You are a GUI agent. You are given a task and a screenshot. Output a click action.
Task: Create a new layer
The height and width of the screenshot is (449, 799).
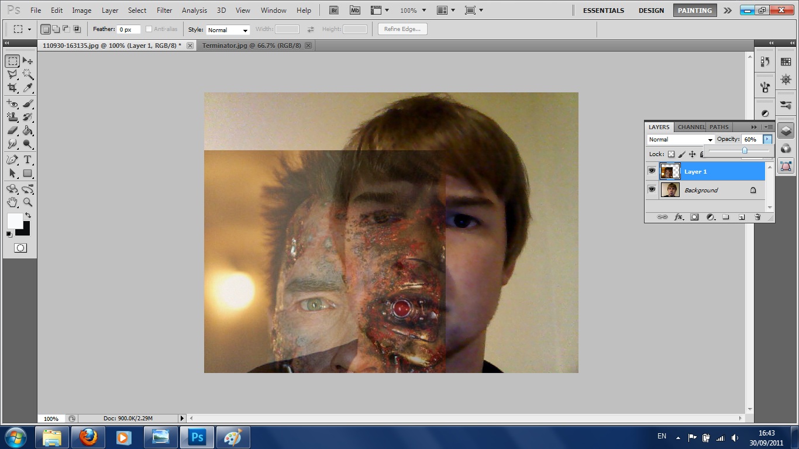[x=741, y=217]
